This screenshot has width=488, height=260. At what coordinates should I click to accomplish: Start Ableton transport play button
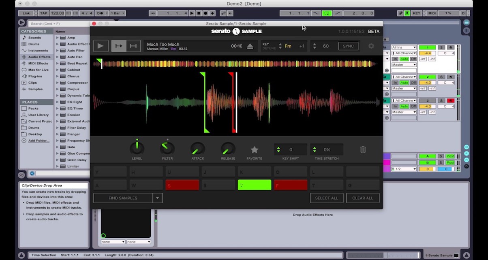pos(192,13)
